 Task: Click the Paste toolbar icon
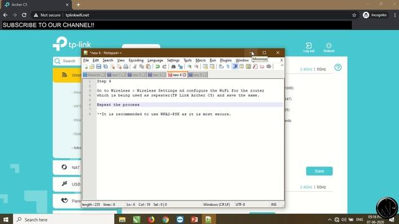tap(148, 67)
